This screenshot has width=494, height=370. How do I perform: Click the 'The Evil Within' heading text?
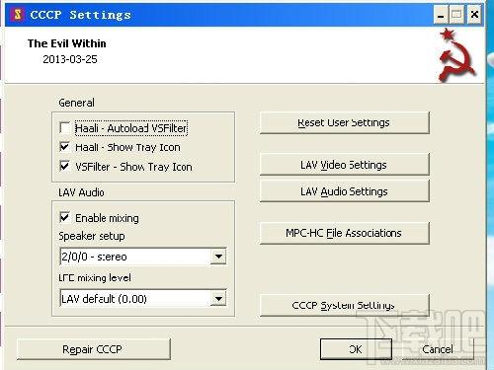tap(67, 43)
